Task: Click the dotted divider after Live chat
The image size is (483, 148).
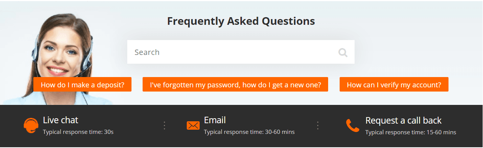Action: (164, 125)
